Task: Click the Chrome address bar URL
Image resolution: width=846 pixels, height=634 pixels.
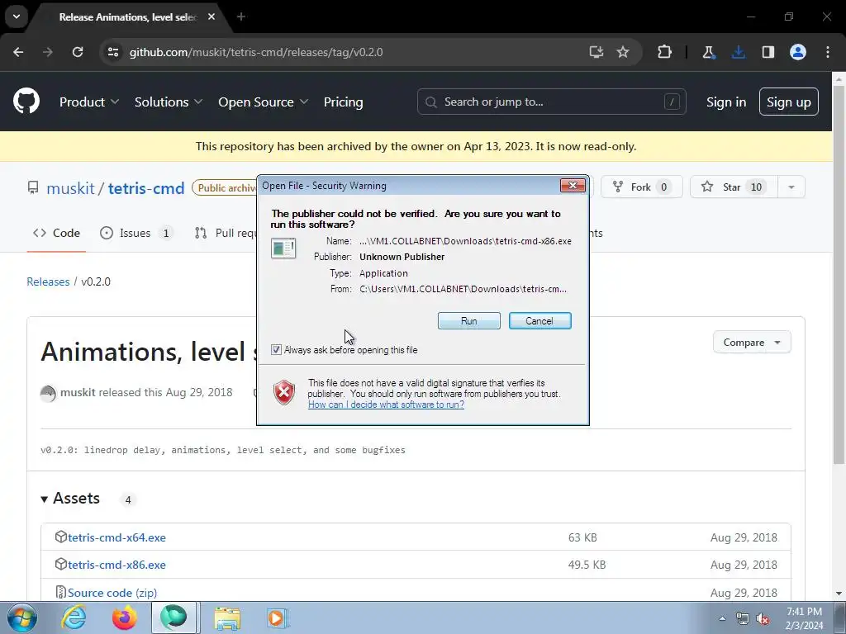Action: [x=256, y=52]
